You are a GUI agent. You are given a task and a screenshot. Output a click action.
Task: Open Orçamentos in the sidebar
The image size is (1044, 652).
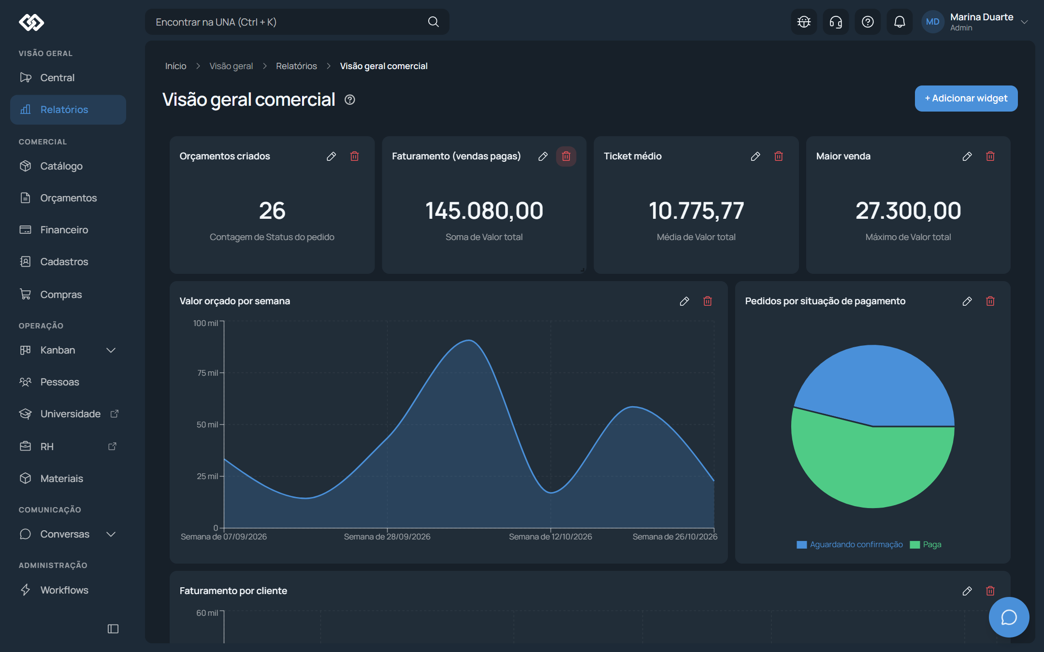[x=68, y=198]
